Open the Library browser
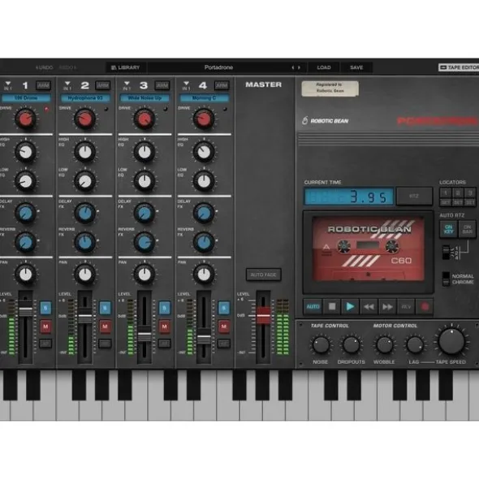Screen dimensions: 479x480 (126, 67)
